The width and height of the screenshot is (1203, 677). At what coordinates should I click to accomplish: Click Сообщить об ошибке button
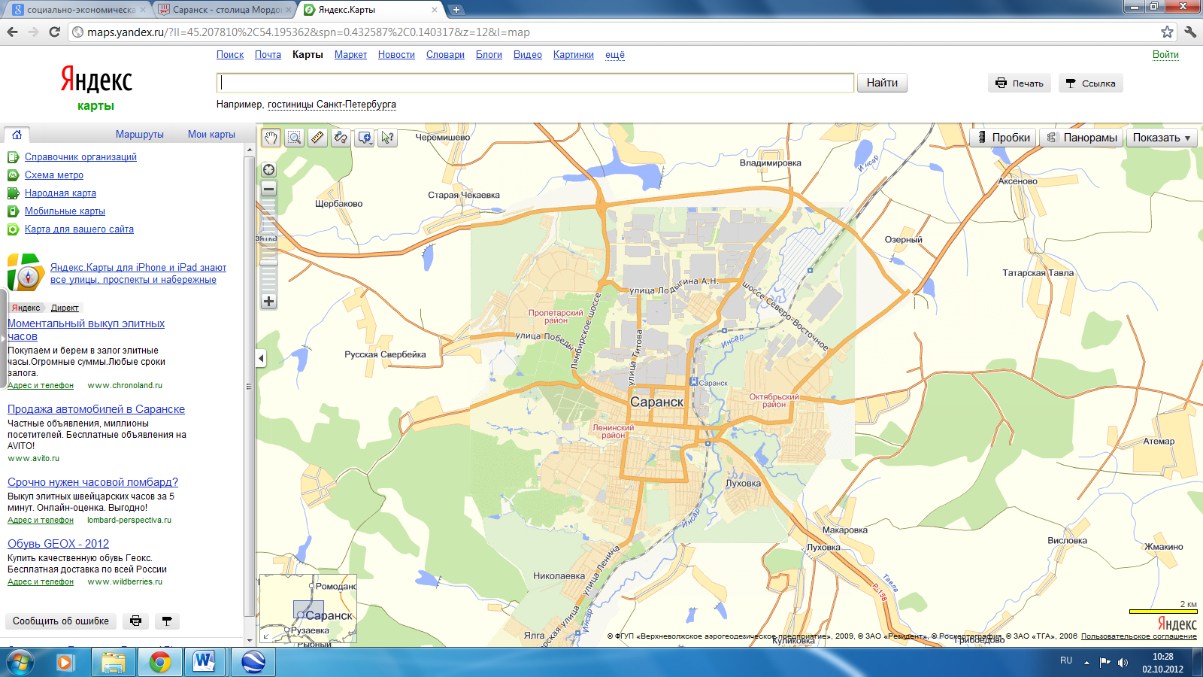(x=61, y=621)
